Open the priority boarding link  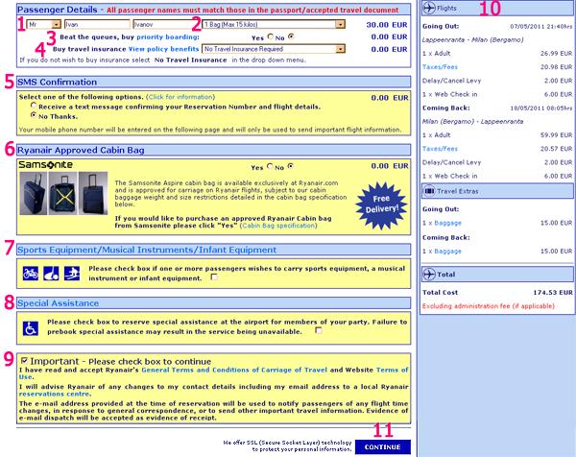point(167,36)
